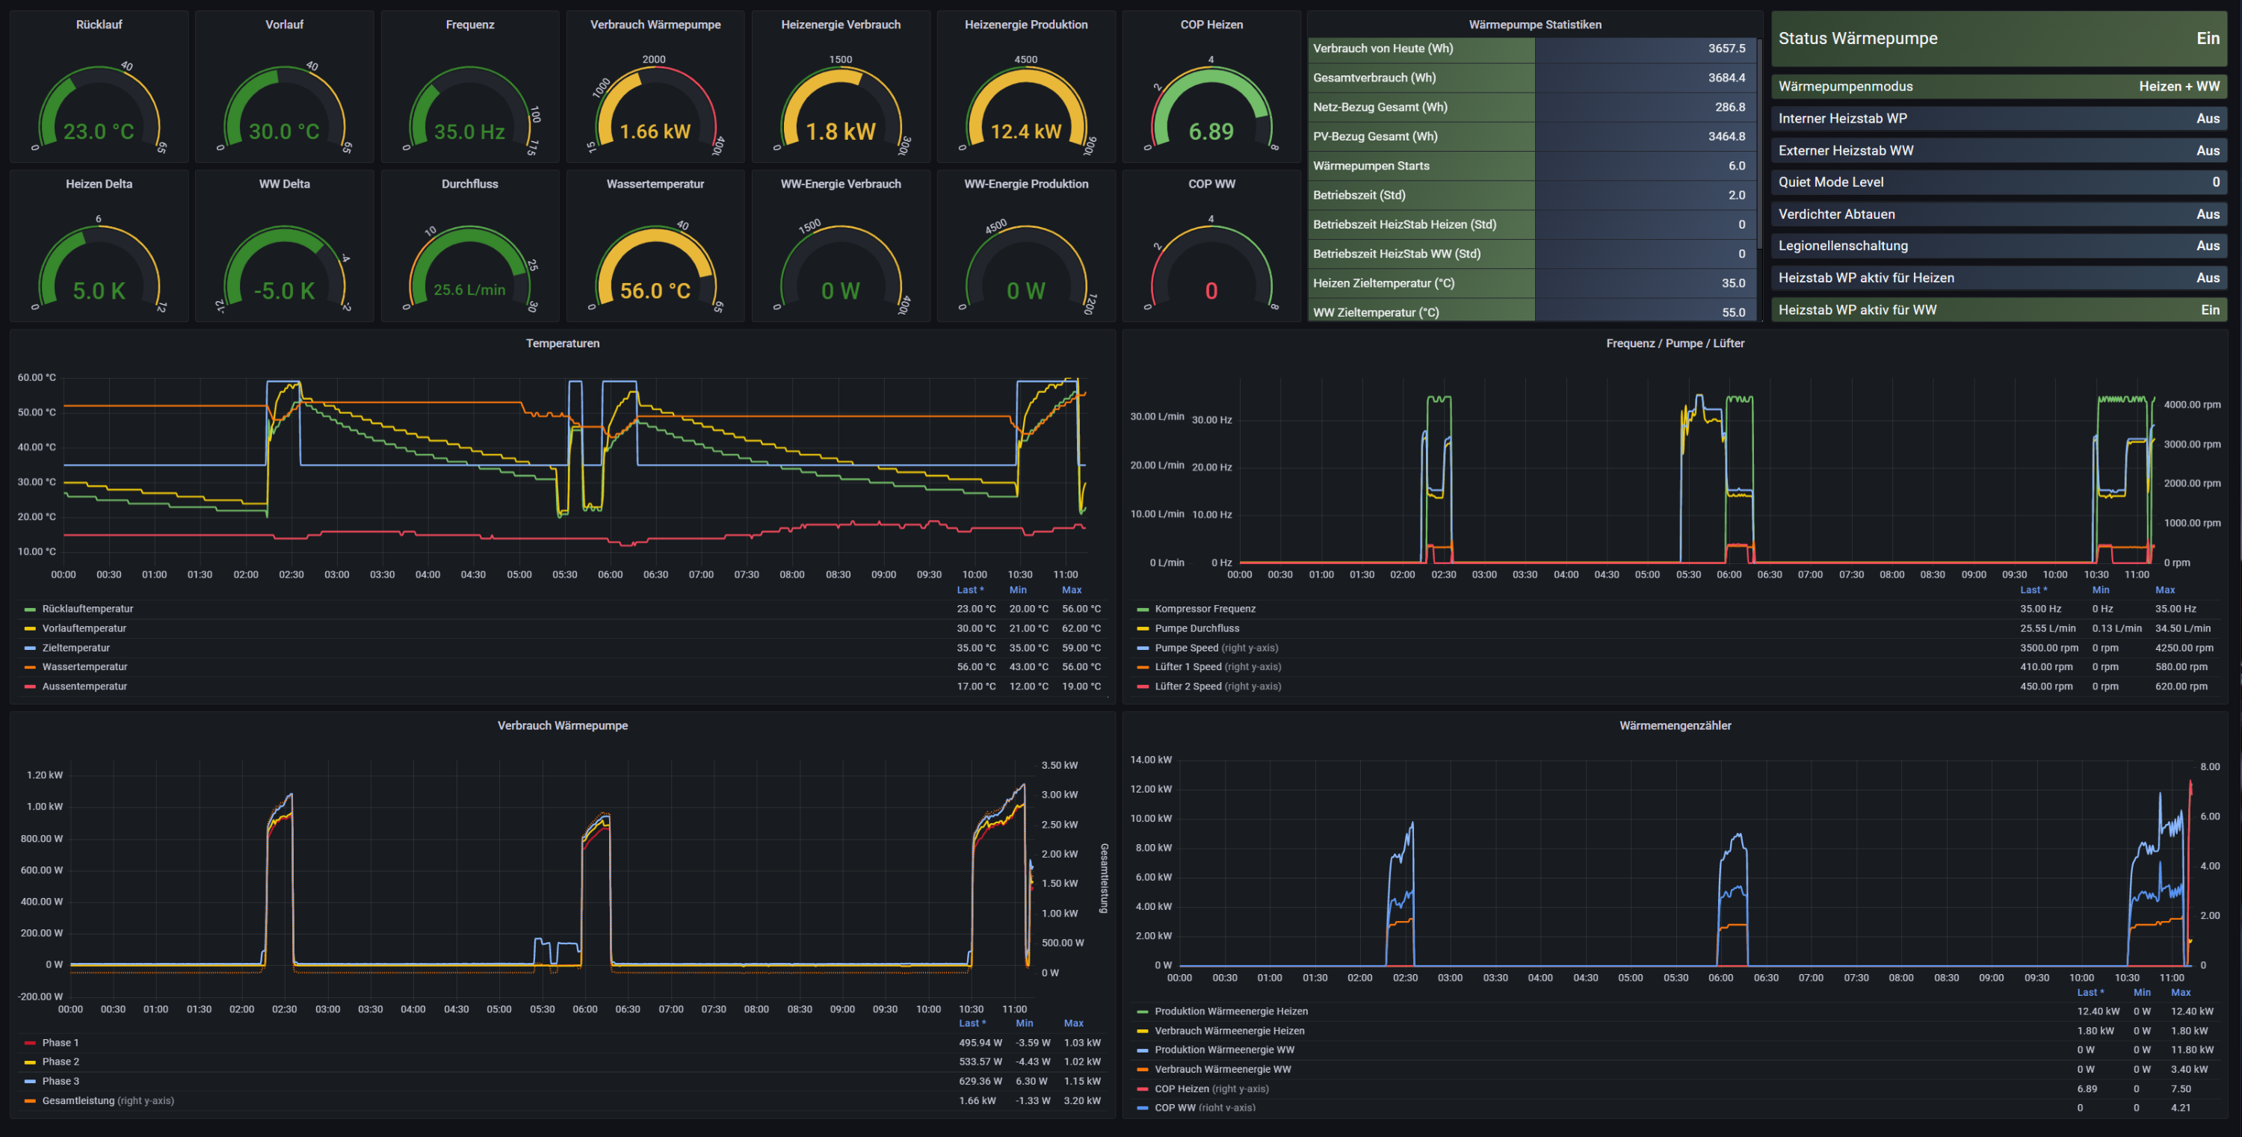Open the Wärmemengenzähler panel title menu

click(x=1675, y=725)
